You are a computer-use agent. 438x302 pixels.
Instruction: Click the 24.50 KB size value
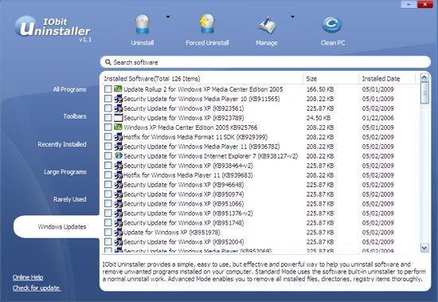[319, 118]
